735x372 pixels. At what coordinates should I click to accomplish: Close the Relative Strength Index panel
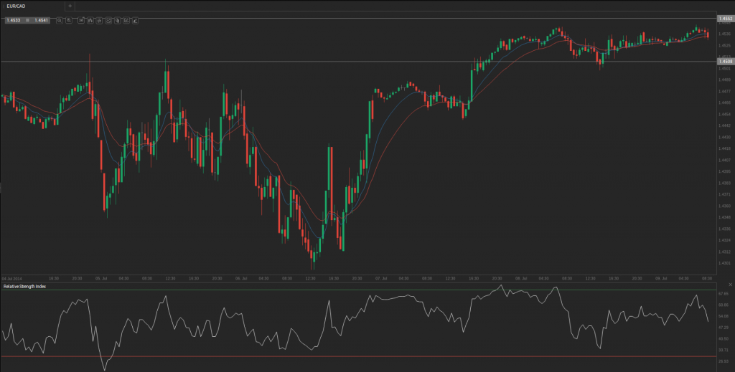pyautogui.click(x=730, y=285)
